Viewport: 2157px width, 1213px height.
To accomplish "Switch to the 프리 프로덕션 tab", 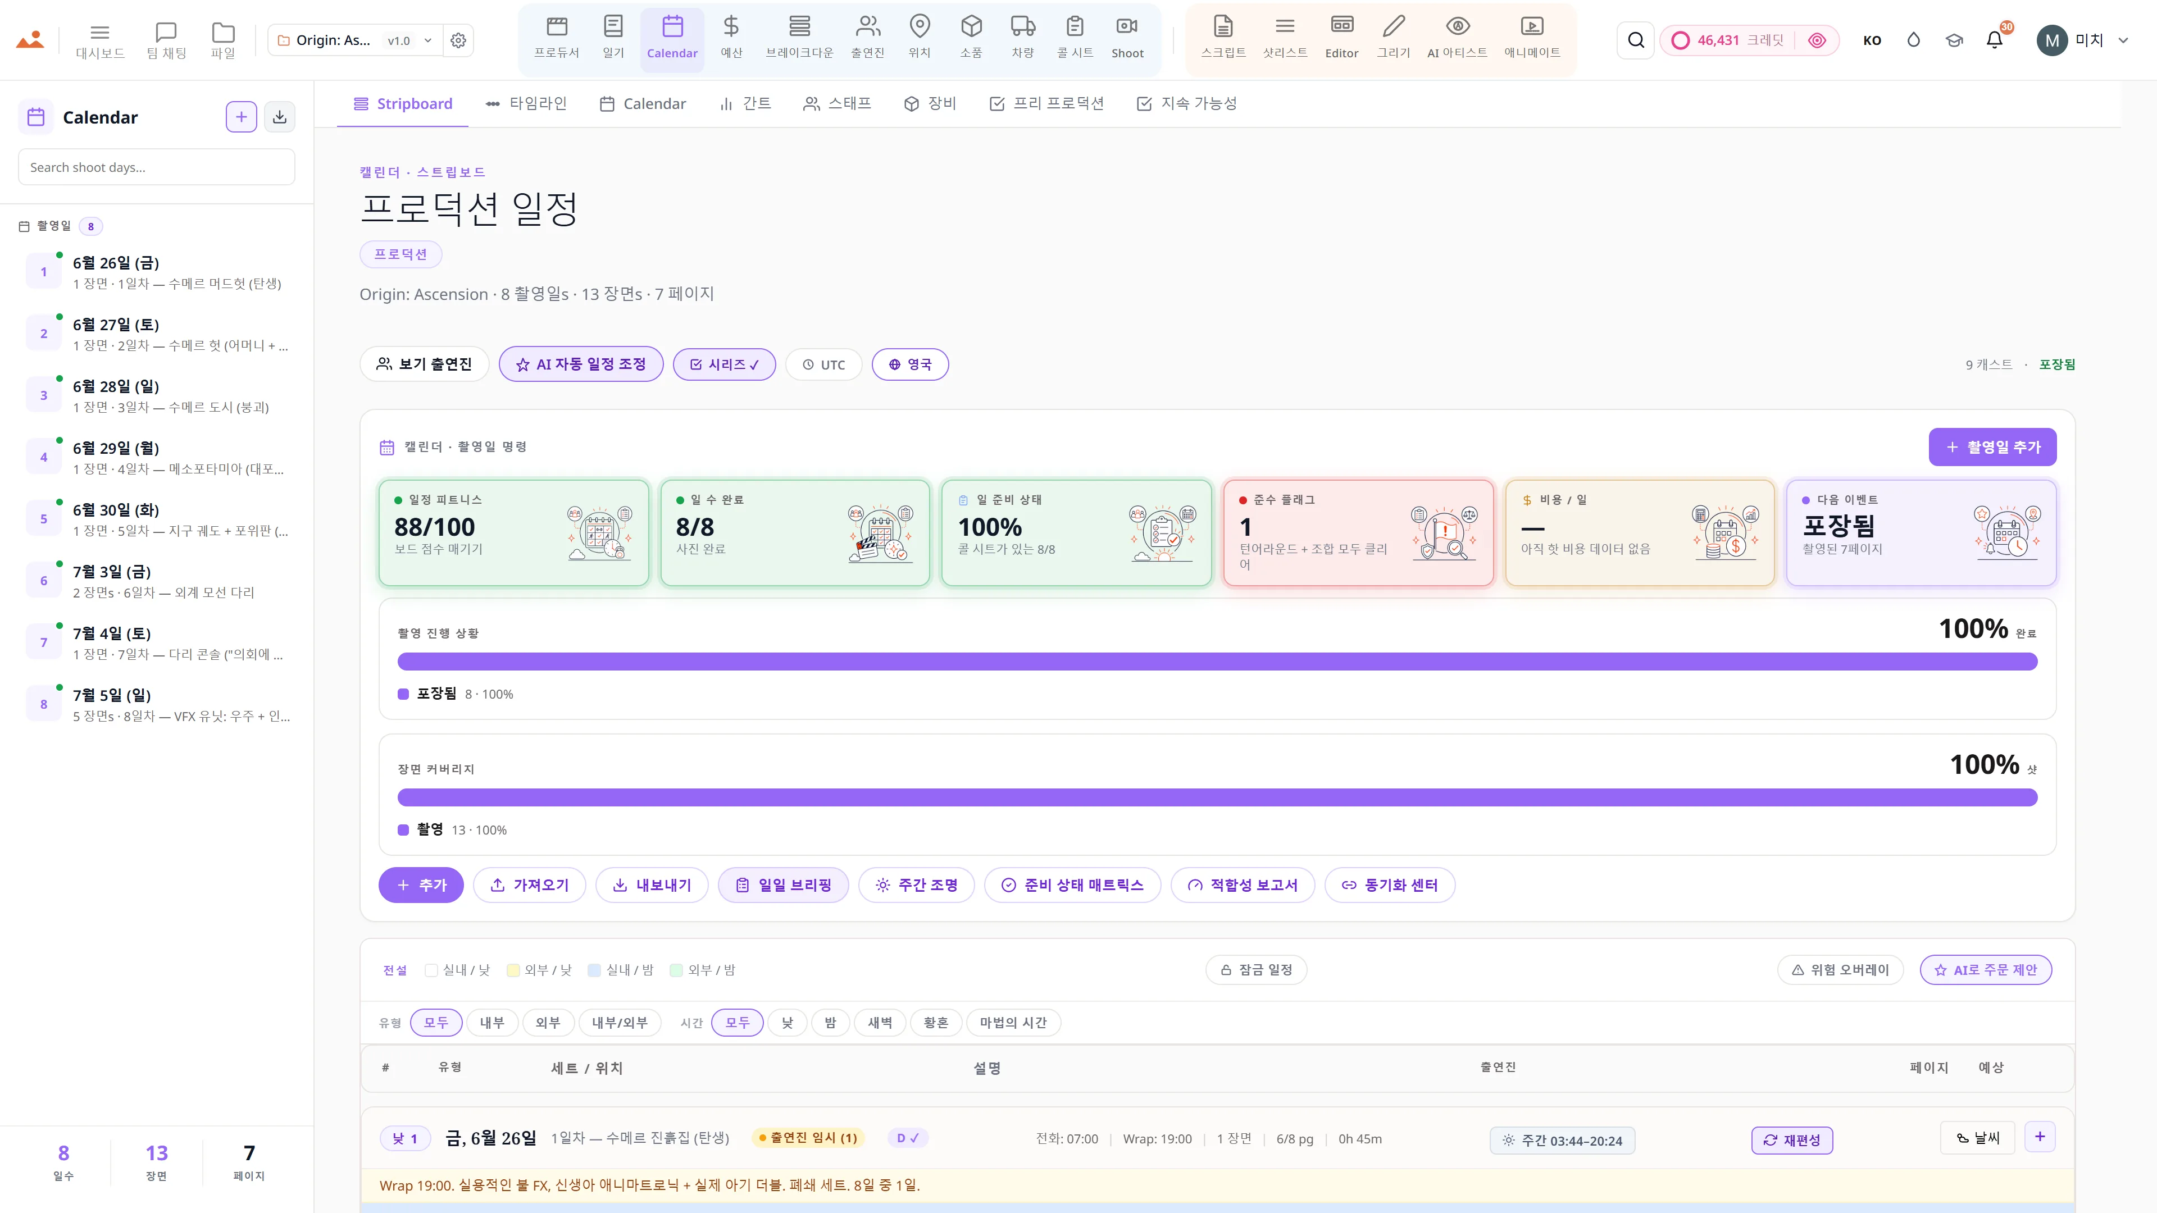I will coord(1046,104).
